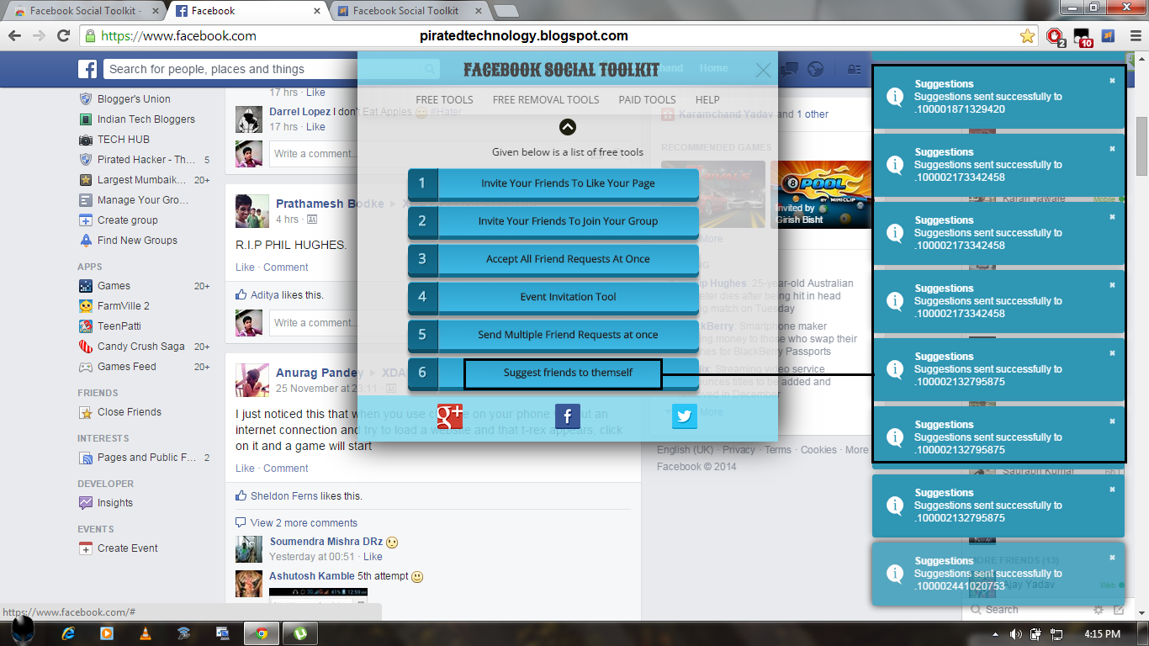
Task: Bookmark page with star icon
Action: tap(1027, 36)
